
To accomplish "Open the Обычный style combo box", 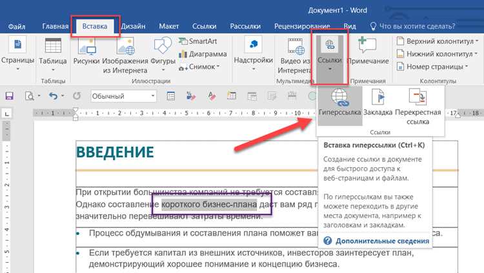I will tap(123, 96).
